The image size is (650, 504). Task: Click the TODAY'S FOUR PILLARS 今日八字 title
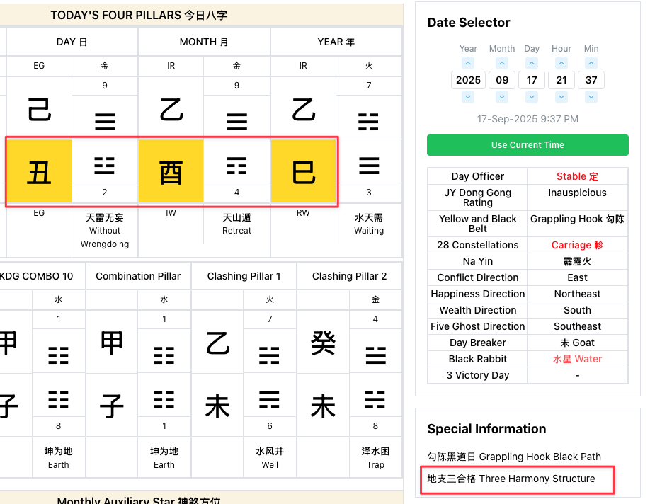pos(139,16)
